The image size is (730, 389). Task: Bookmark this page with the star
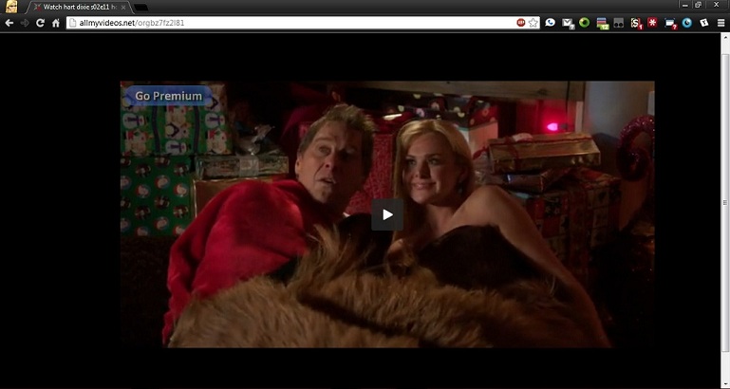click(533, 23)
